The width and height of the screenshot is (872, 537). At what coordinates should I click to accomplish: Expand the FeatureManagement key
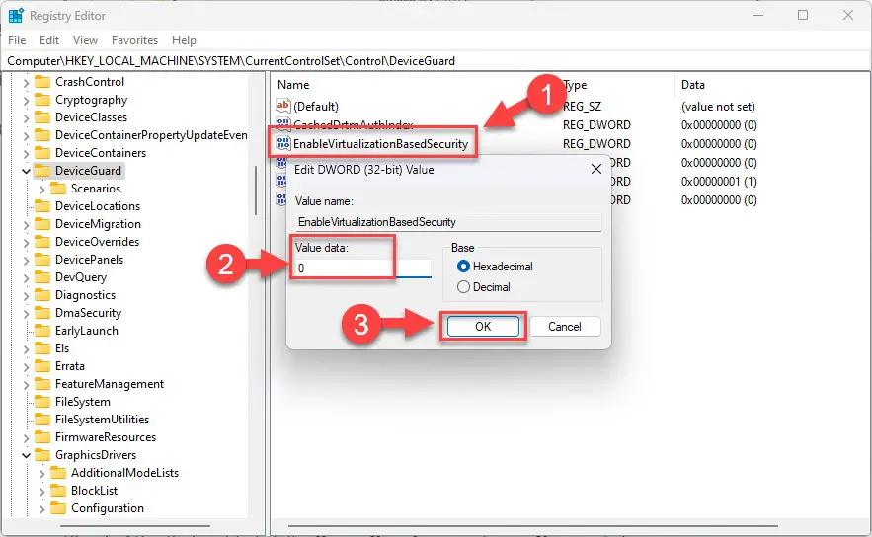pyautogui.click(x=26, y=385)
